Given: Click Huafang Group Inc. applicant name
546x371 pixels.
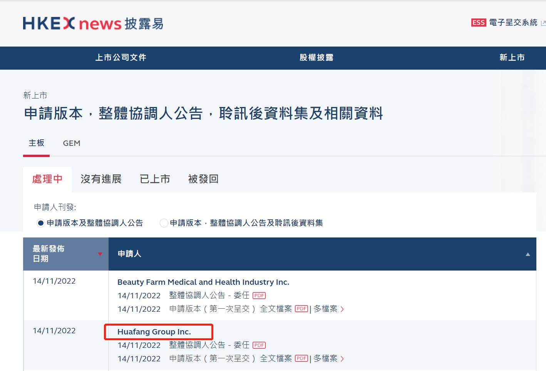Looking at the screenshot, I should click(x=154, y=332).
